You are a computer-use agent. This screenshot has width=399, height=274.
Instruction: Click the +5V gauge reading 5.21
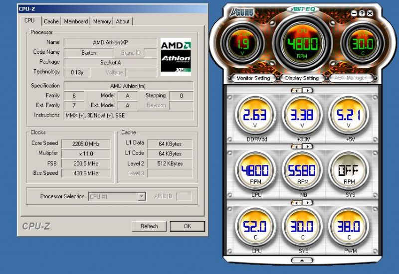tap(349, 115)
